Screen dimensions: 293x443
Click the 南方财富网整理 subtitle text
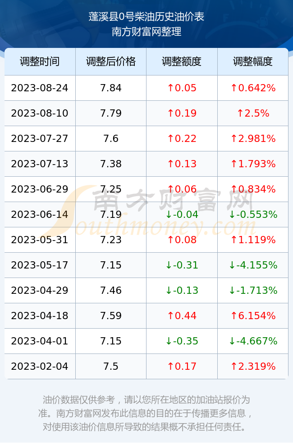point(146,32)
